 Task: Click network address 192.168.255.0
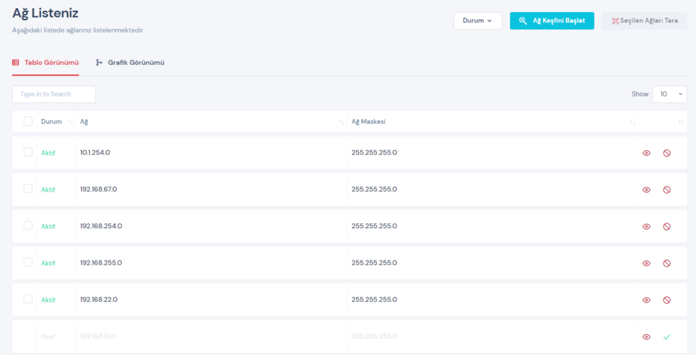101,263
